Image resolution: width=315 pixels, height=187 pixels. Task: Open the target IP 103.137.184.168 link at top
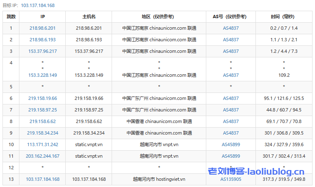tap(37, 5)
